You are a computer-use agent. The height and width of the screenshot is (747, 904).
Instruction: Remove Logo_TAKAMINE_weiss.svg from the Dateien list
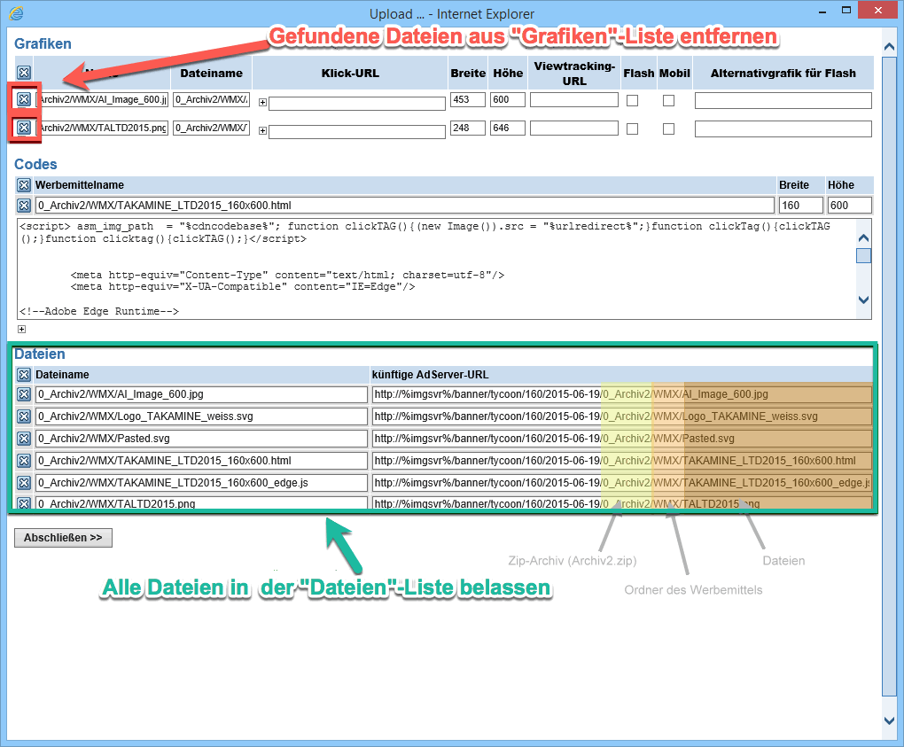[24, 416]
